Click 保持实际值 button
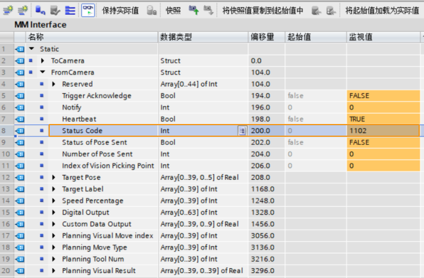The width and height of the screenshot is (424, 278). 120,10
